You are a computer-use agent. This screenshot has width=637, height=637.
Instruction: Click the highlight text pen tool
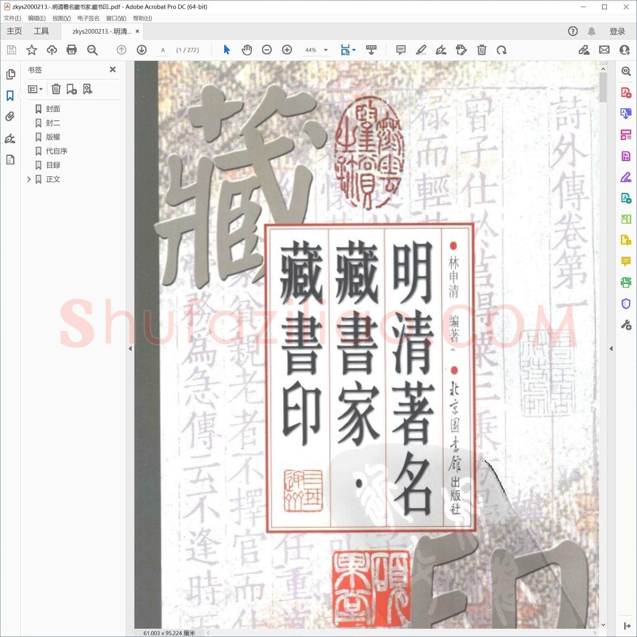pos(421,50)
